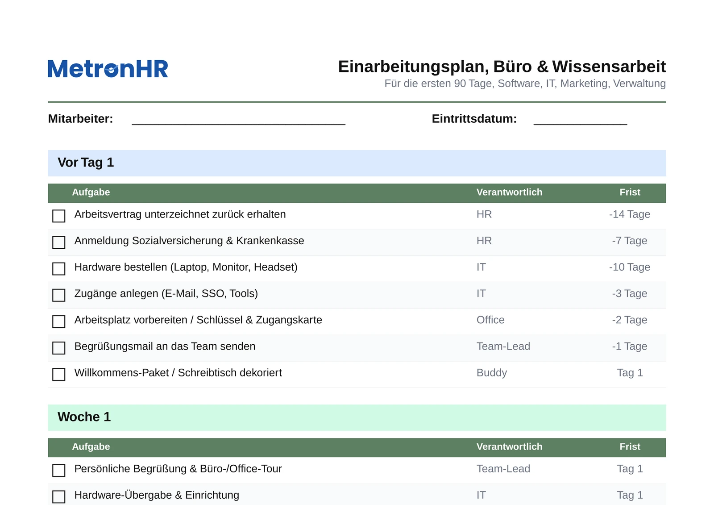
Task: Click the subtitle Für die ersten 90 Tage
Action: [525, 83]
